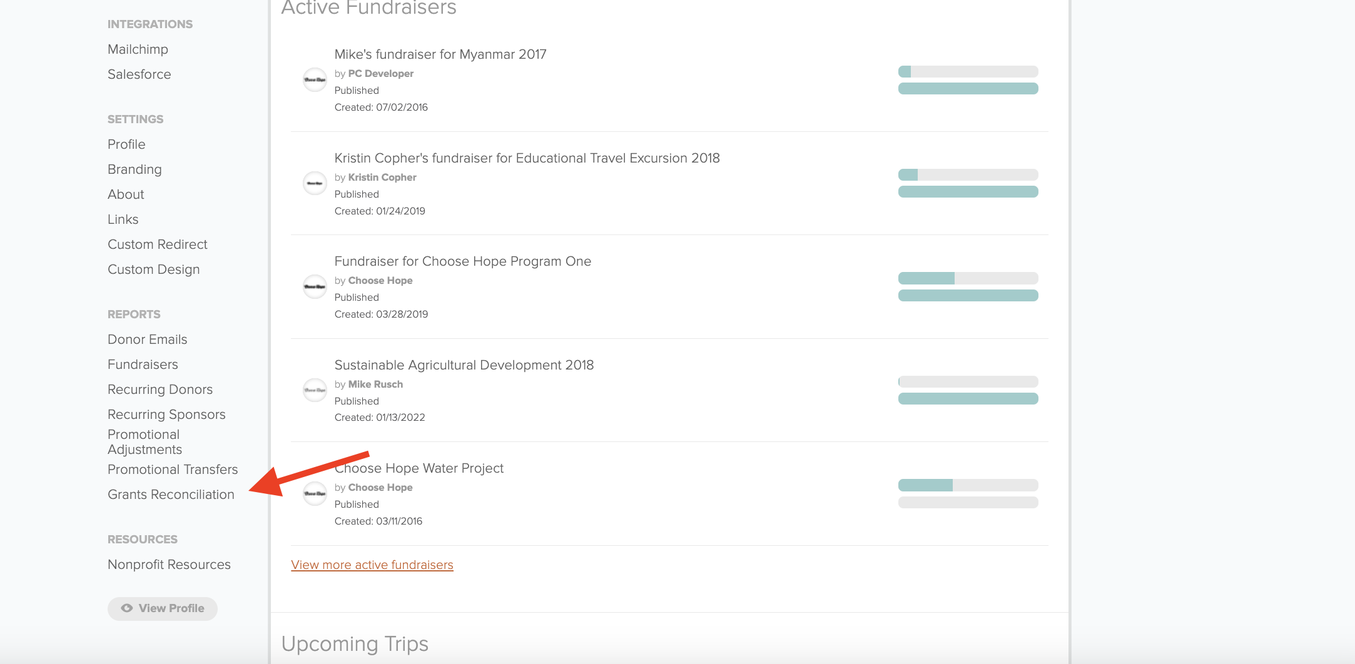The width and height of the screenshot is (1355, 664).
Task: Open the Salesforce integration page
Action: (x=139, y=74)
